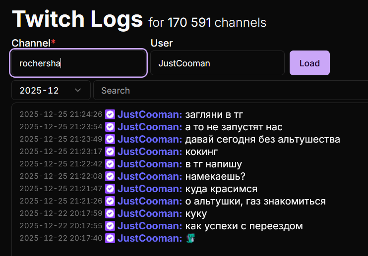Click the verified badge on the 21:24:26 message
368x256 pixels.
pos(110,114)
